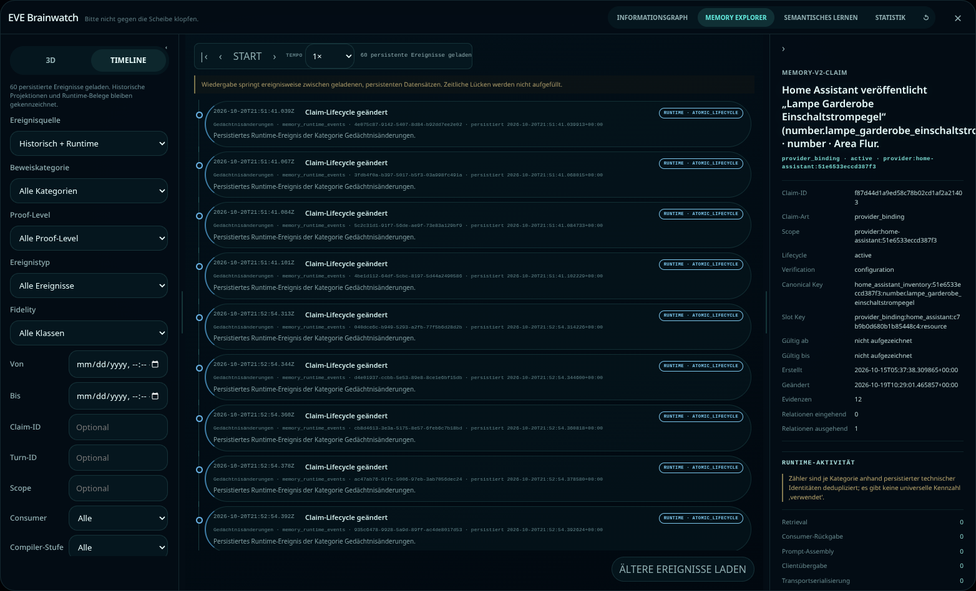Open the Fidelity Alle Klassen dropdown
The width and height of the screenshot is (976, 591).
tap(89, 333)
